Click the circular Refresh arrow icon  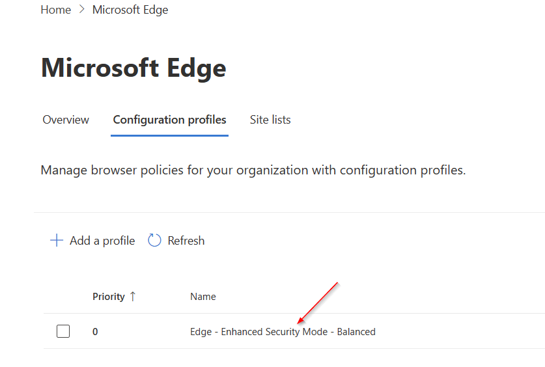pyautogui.click(x=154, y=241)
